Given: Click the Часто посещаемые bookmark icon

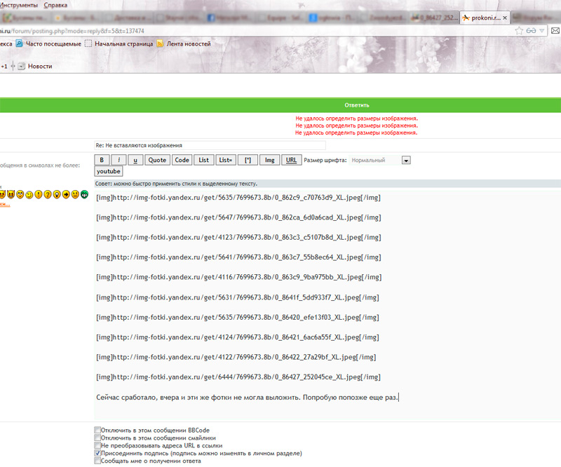Looking at the screenshot, I should [x=20, y=43].
